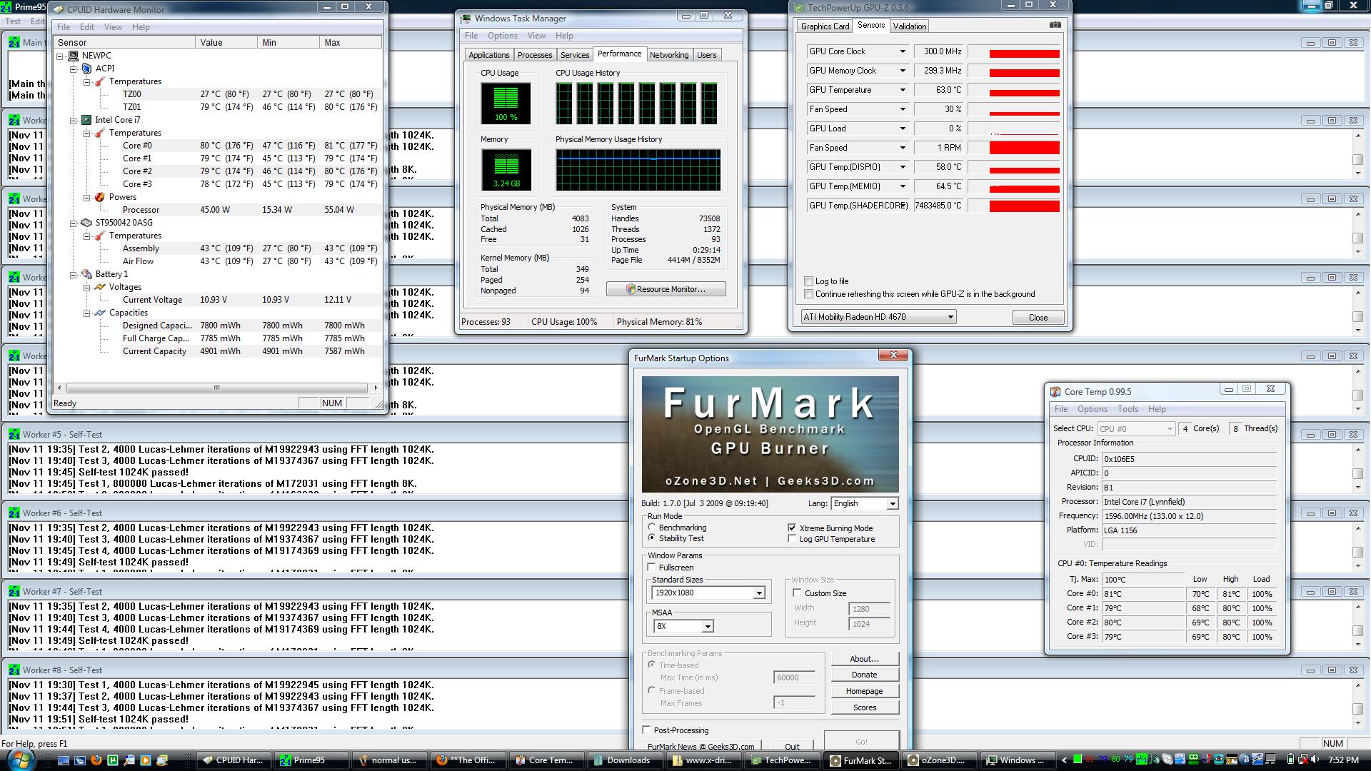
Task: Click the GPU-Z screenshot camera icon
Action: coord(1055,25)
